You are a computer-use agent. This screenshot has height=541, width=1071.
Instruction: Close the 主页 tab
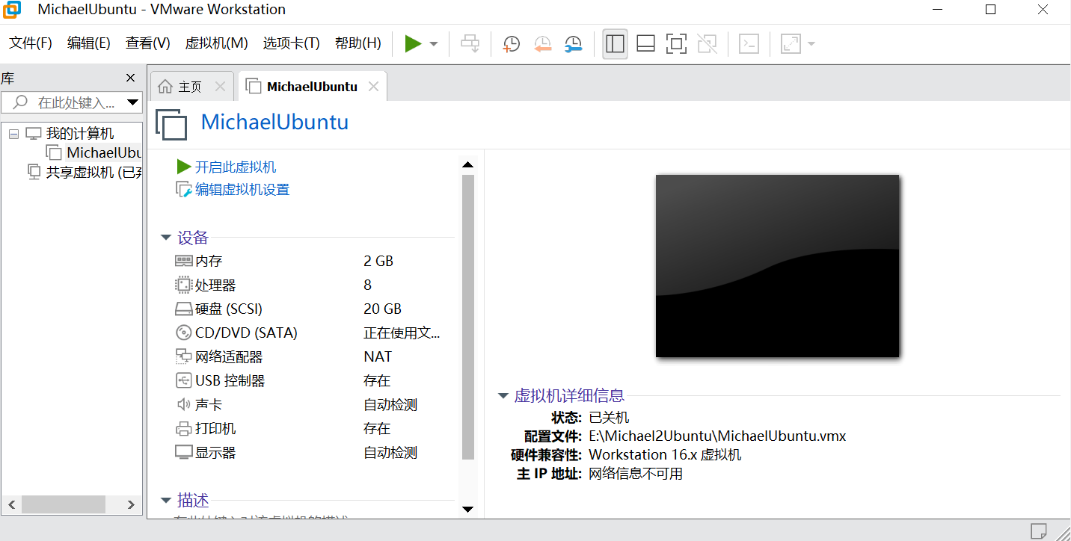click(x=220, y=87)
